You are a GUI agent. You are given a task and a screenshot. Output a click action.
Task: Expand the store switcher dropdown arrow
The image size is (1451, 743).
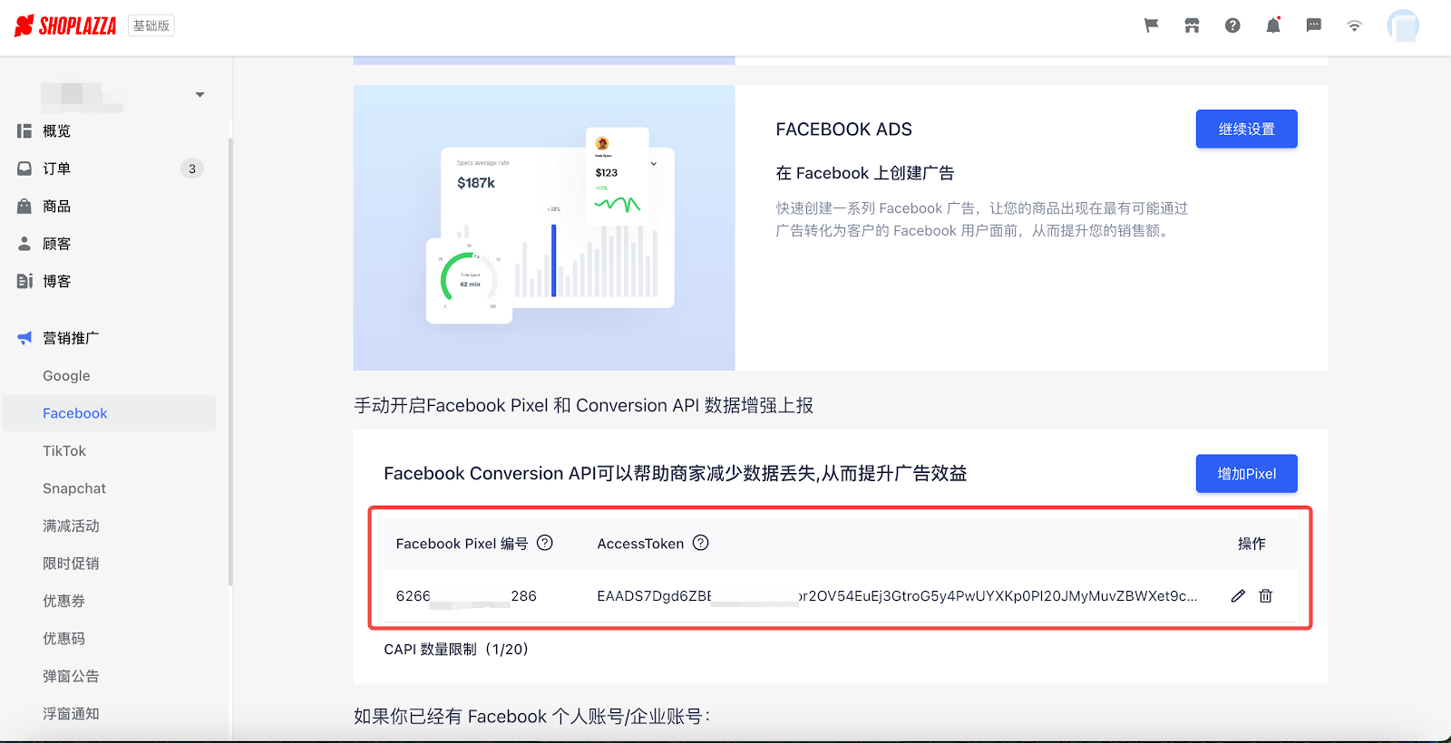click(x=200, y=94)
